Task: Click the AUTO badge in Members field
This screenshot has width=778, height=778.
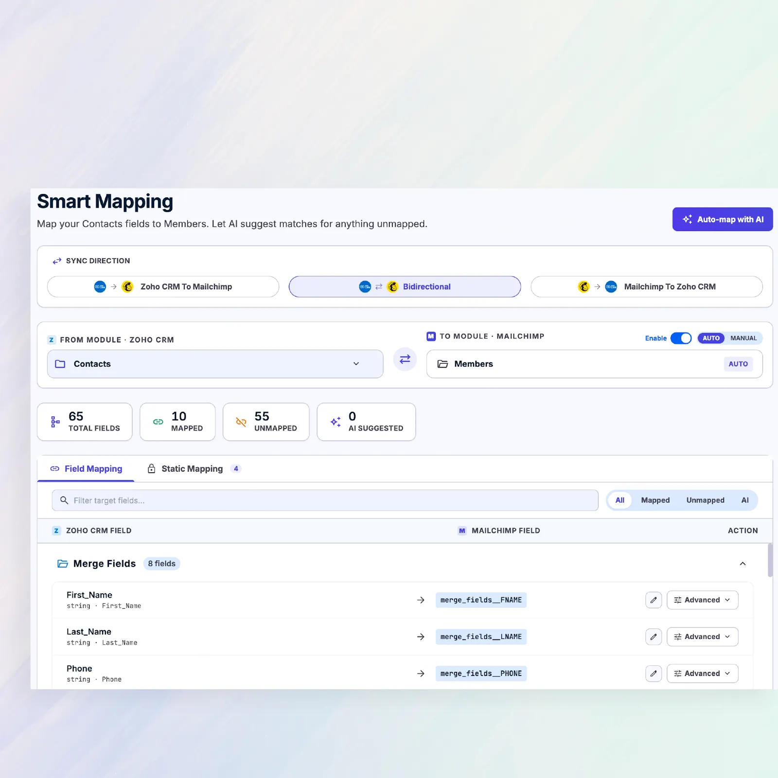Action: (738, 364)
